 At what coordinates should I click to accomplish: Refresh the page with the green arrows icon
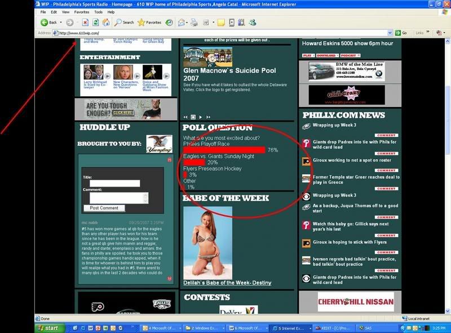coord(96,23)
